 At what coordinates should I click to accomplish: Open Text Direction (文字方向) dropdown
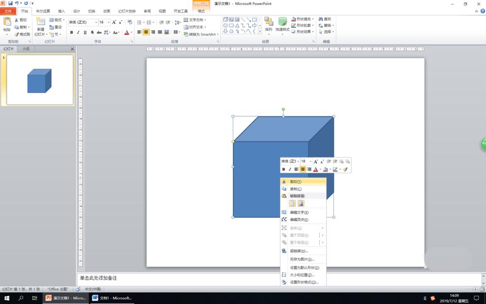click(195, 19)
